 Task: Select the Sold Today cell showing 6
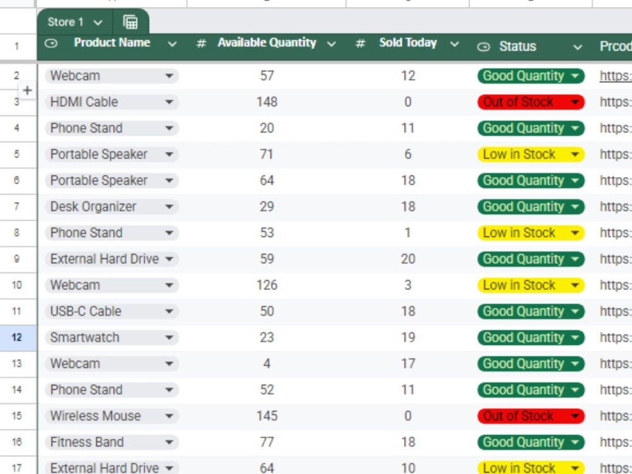coord(408,154)
